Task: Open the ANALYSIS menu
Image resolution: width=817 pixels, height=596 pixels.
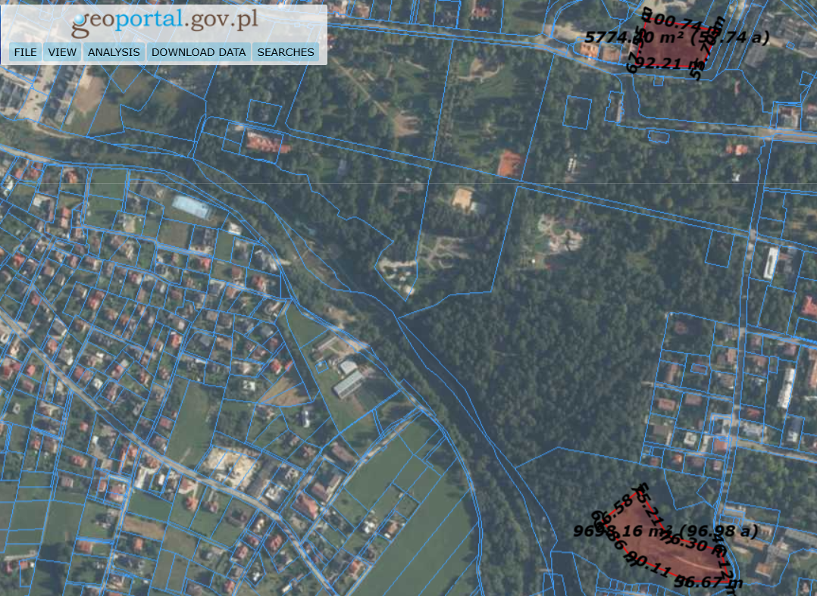Action: coord(114,52)
